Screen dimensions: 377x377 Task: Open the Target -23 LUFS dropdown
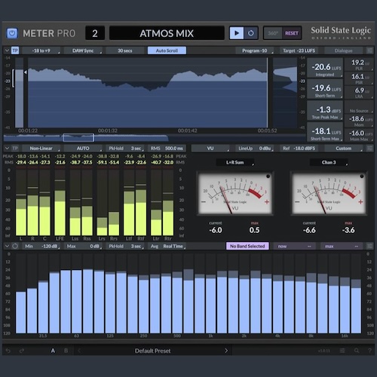pos(299,51)
